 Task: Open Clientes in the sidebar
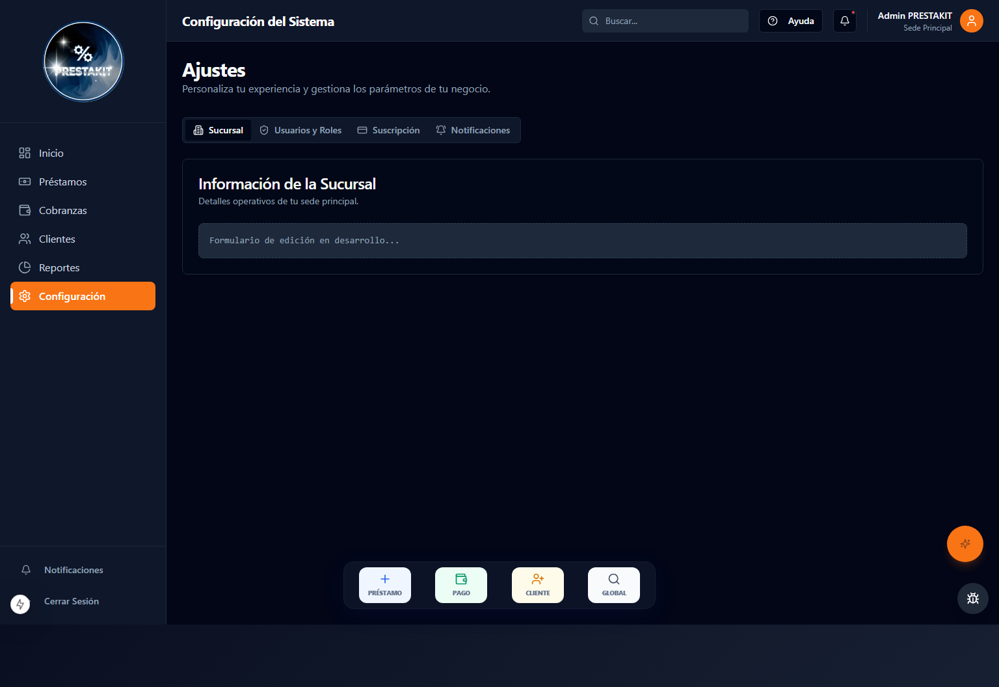tap(83, 239)
